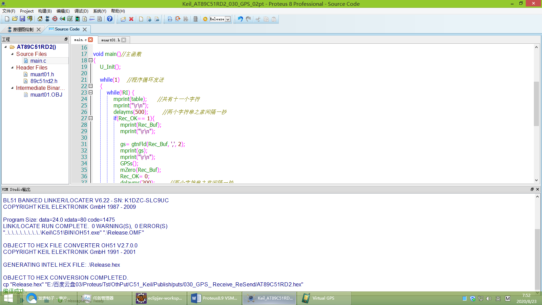Open the Project Notes toolbar icon
Viewport: 542px width, 305px height.
pyautogui.click(x=100, y=19)
